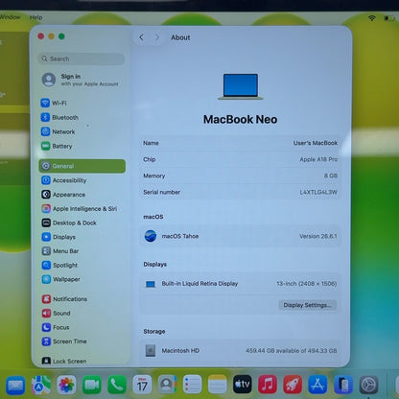
Task: Open the Battery settings pane
Action: pyautogui.click(x=57, y=146)
